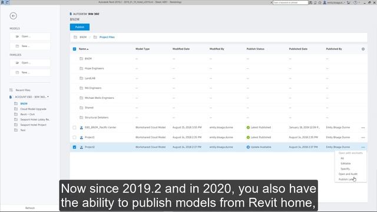Click the Published Date column header
Image resolution: width=377 pixels, height=212 pixels.
(x=298, y=49)
